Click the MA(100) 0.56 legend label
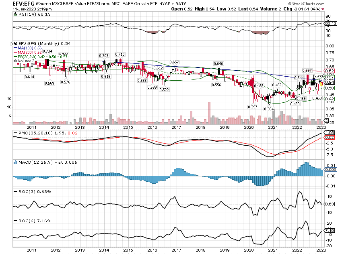This screenshot has width=342, height=254. point(29,48)
